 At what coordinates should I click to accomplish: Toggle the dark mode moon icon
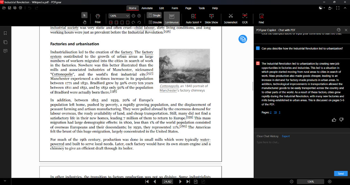tap(321, 8)
